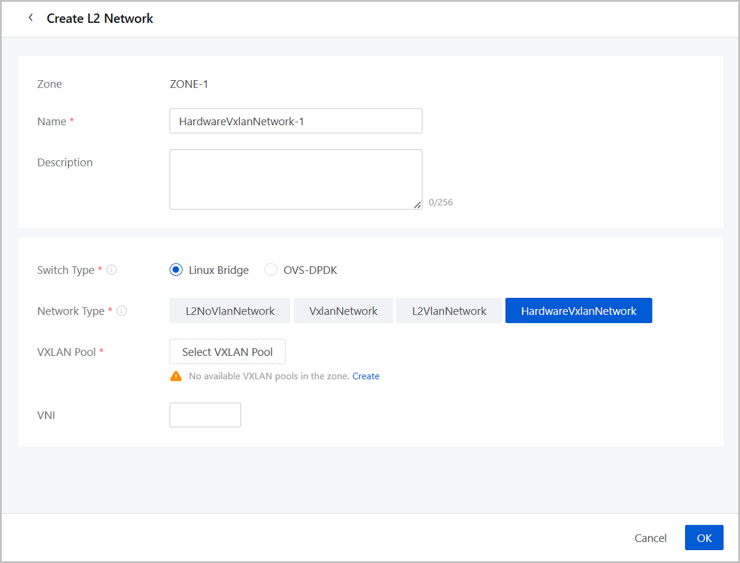Follow the Create link for VXLAN pools
Screen dimensions: 740x563
(366, 376)
